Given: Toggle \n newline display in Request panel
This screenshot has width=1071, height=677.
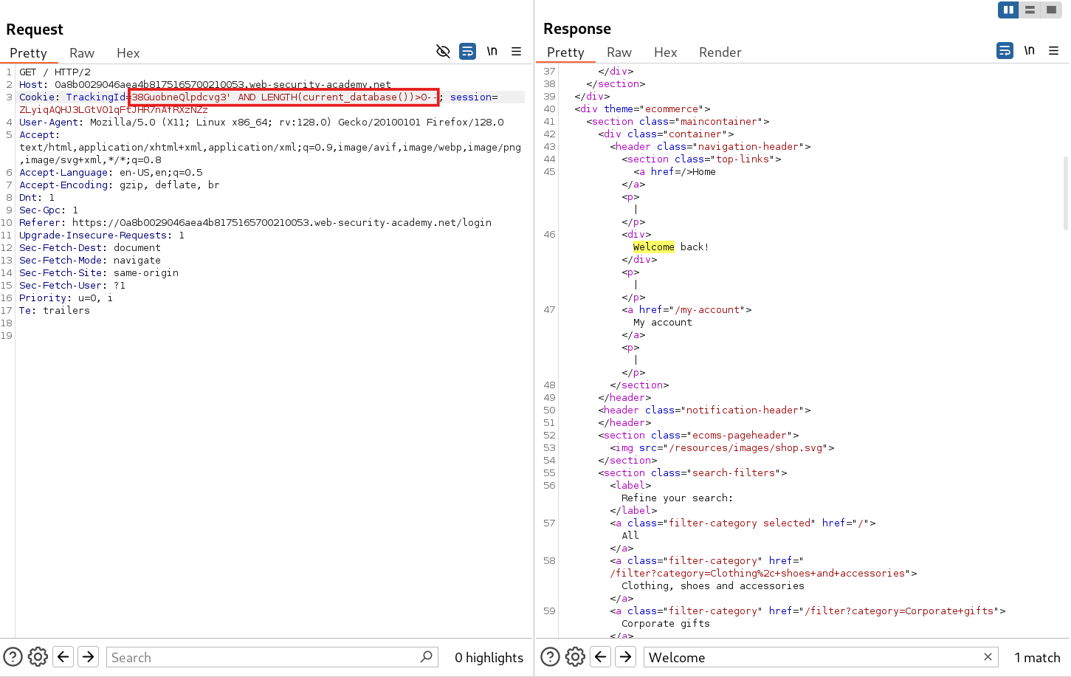Looking at the screenshot, I should (492, 51).
